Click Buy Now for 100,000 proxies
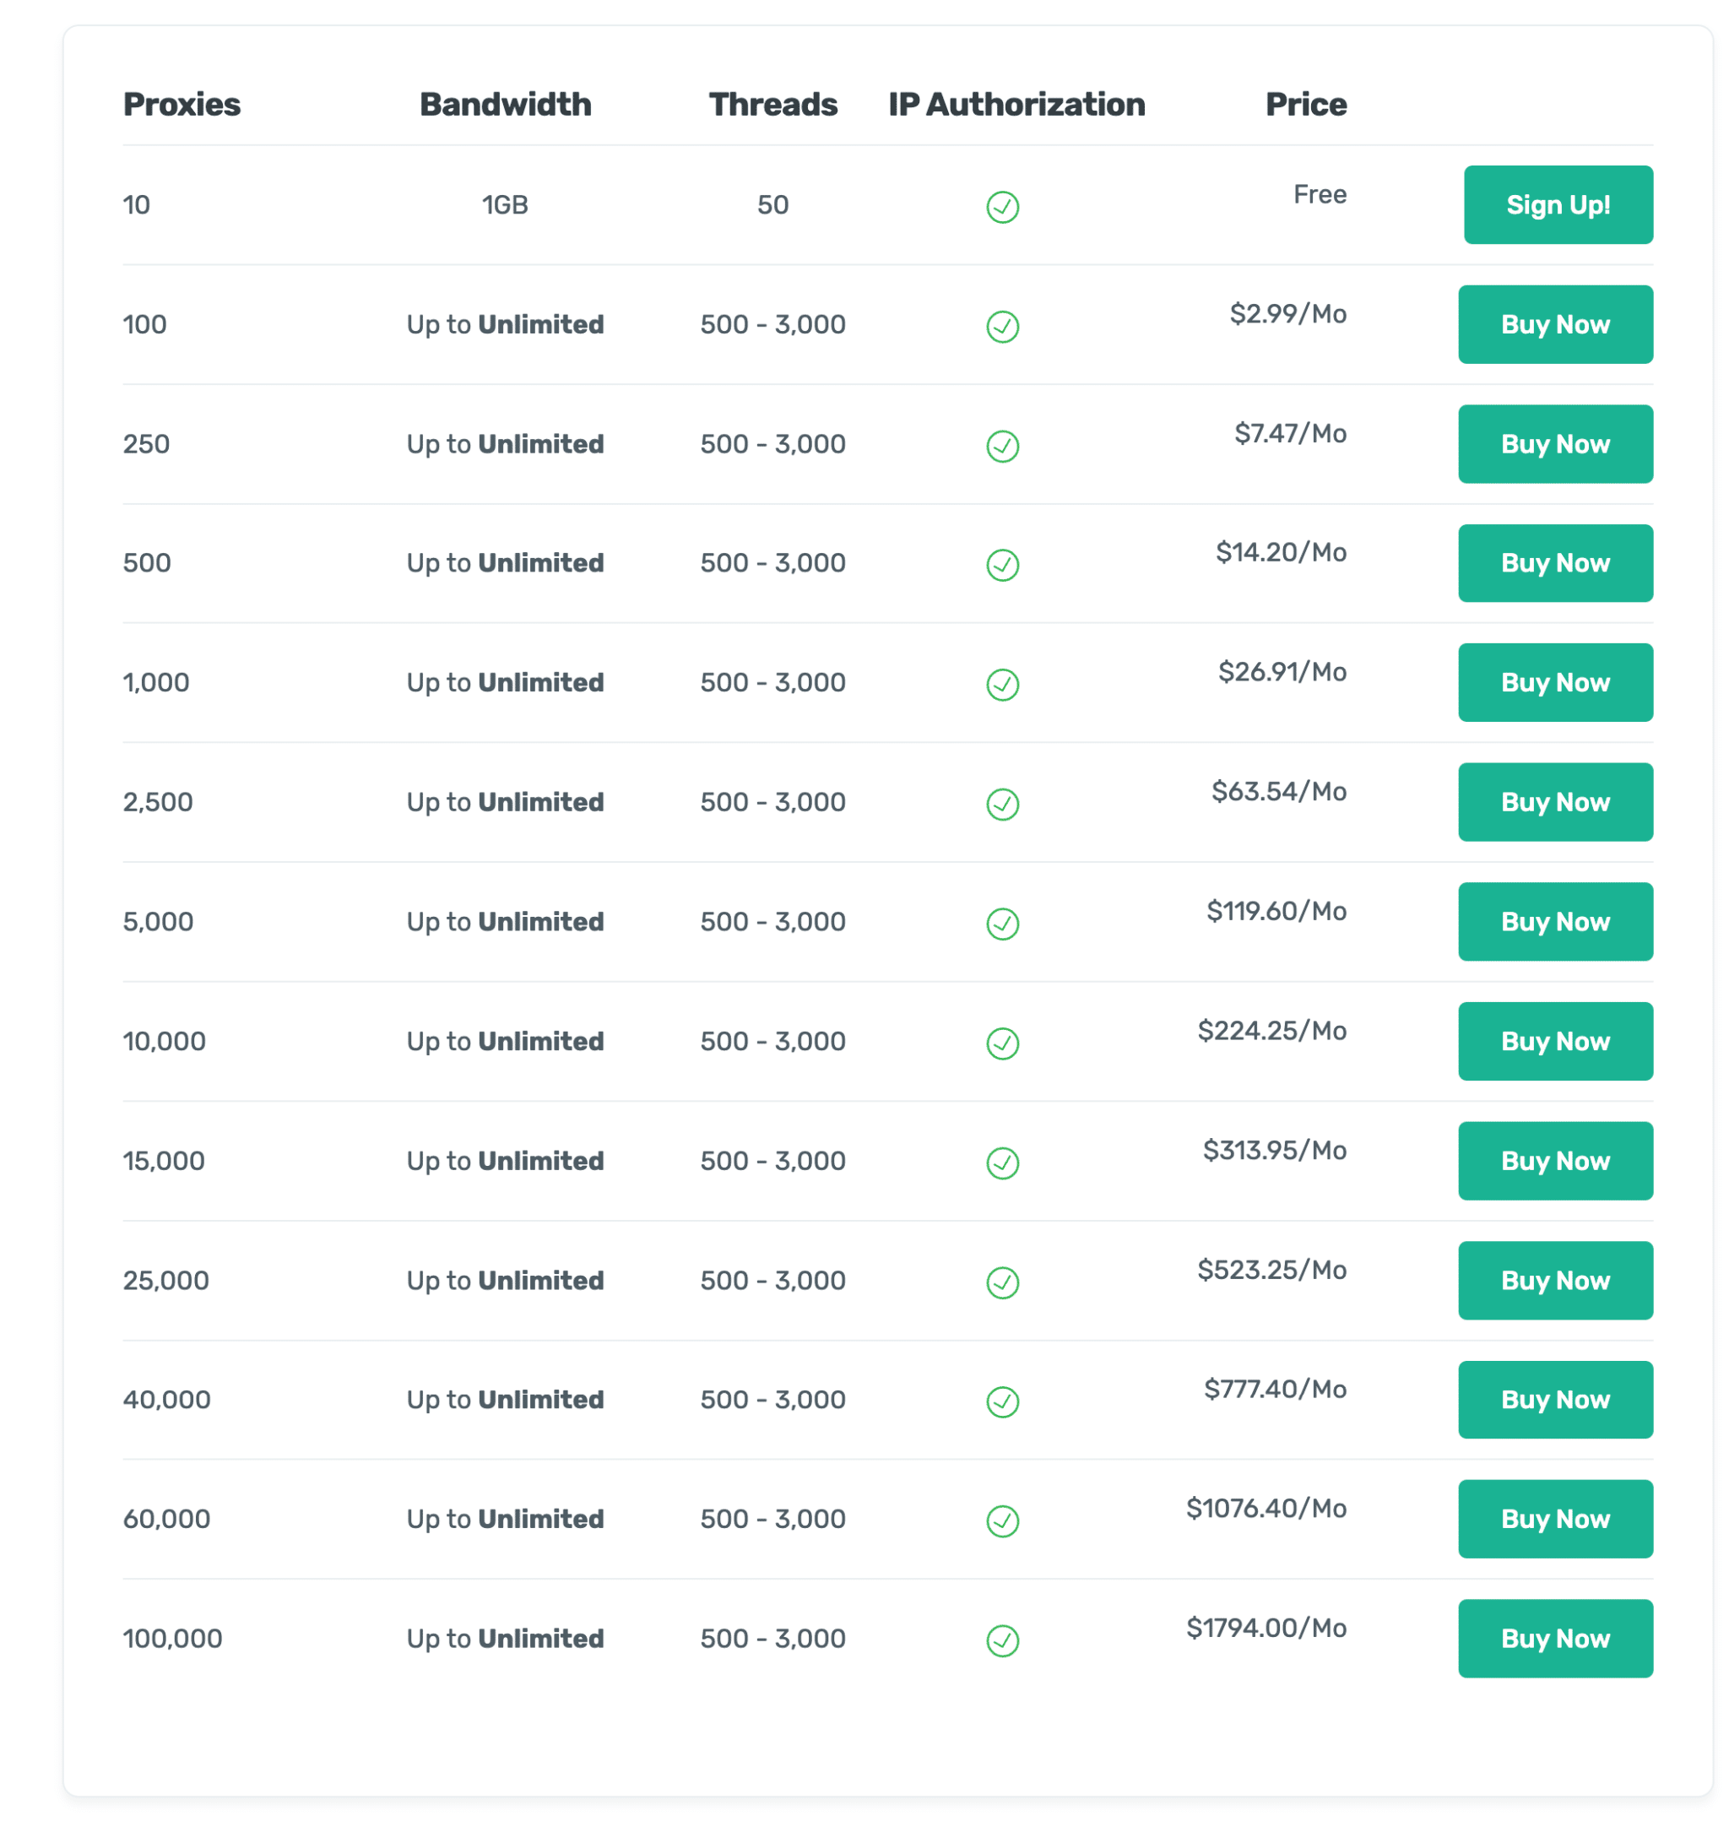 point(1555,1639)
